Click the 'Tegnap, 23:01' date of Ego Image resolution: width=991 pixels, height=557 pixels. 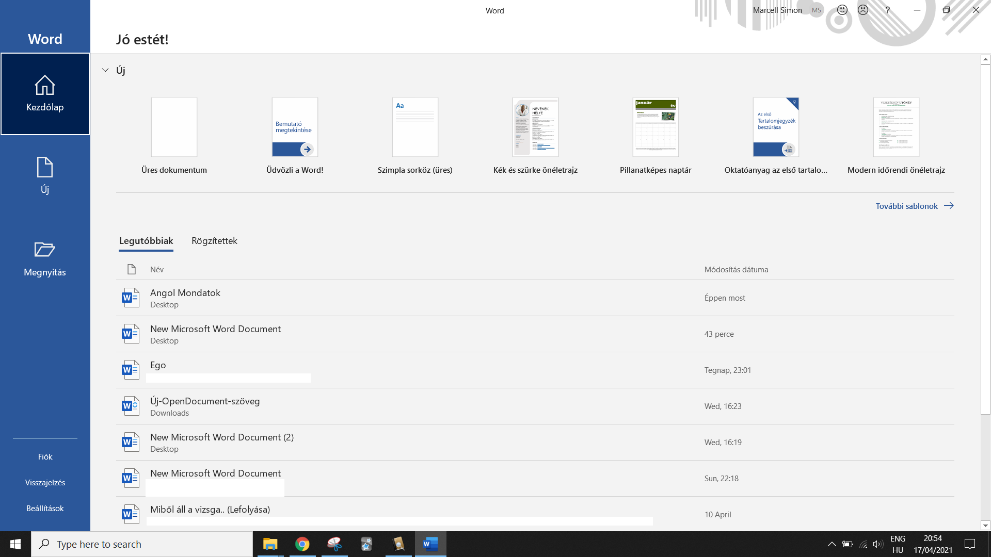(728, 370)
